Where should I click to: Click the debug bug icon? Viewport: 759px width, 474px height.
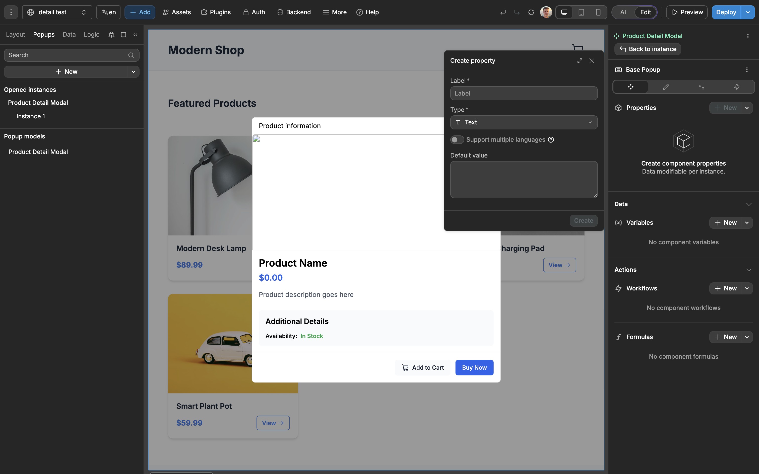(x=111, y=35)
